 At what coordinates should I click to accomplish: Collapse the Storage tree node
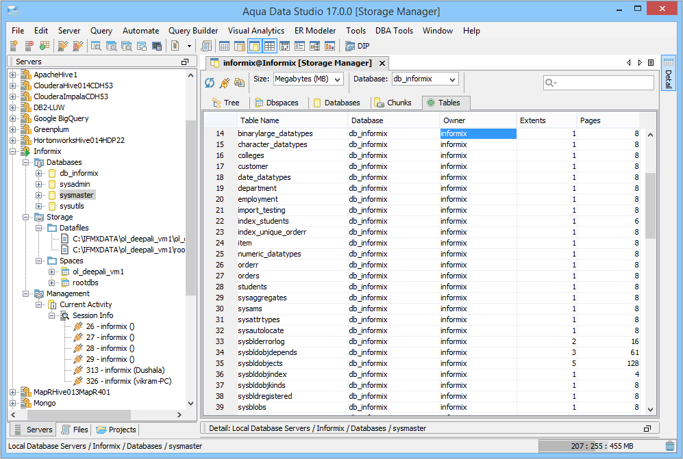(x=26, y=217)
